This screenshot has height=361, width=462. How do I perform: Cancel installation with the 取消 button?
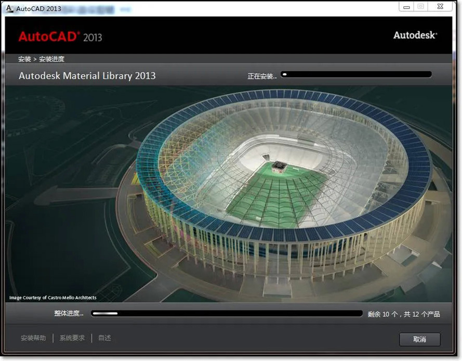pyautogui.click(x=419, y=339)
